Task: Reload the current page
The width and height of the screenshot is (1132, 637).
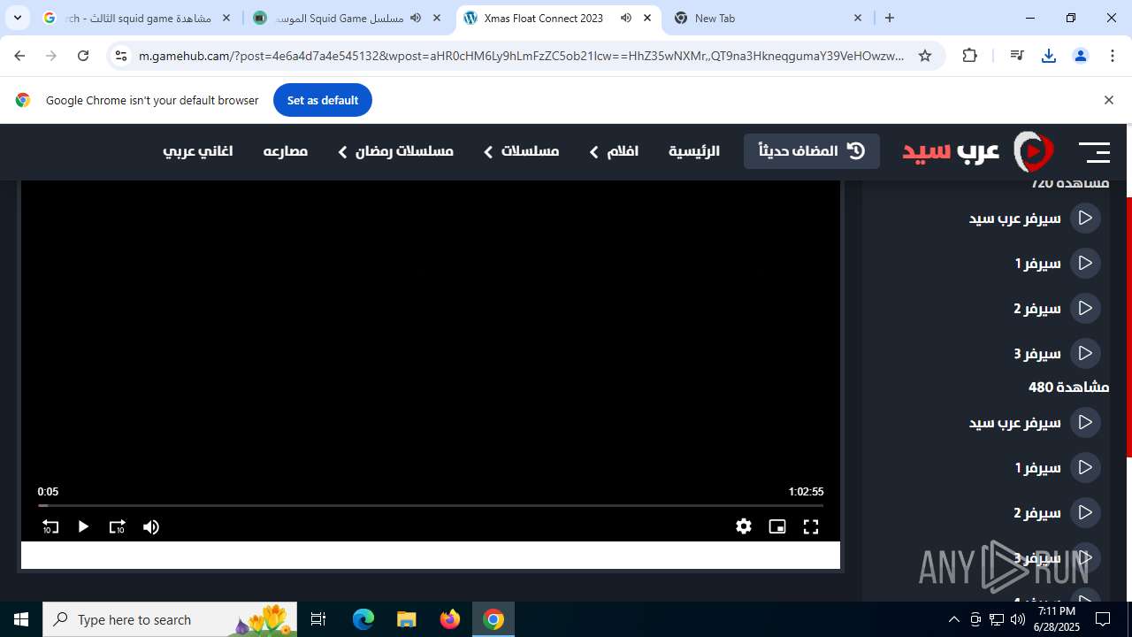Action: (x=83, y=56)
